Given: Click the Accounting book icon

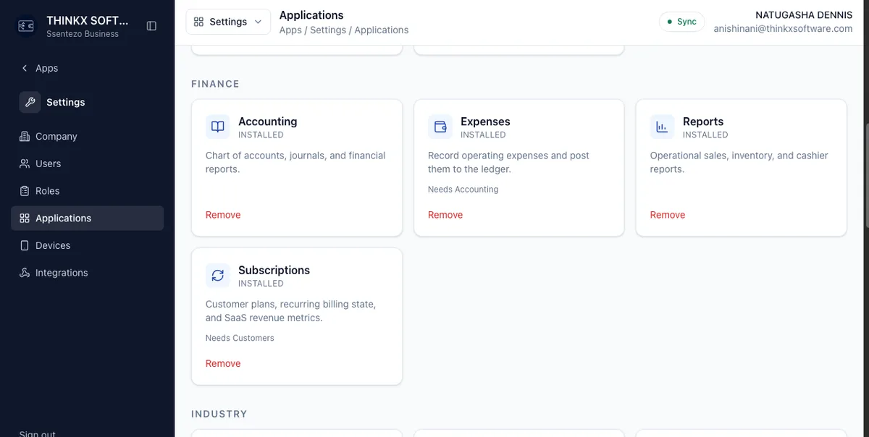Looking at the screenshot, I should (218, 127).
